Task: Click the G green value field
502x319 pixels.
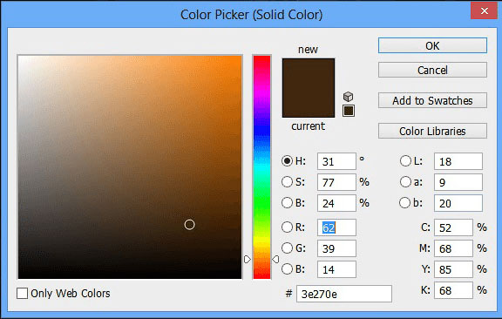Action: tap(336, 248)
